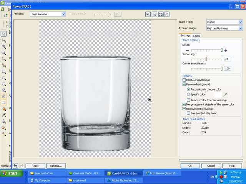Select the CorelDRAW Text tool
This screenshot has height=184, width=246.
3,96
